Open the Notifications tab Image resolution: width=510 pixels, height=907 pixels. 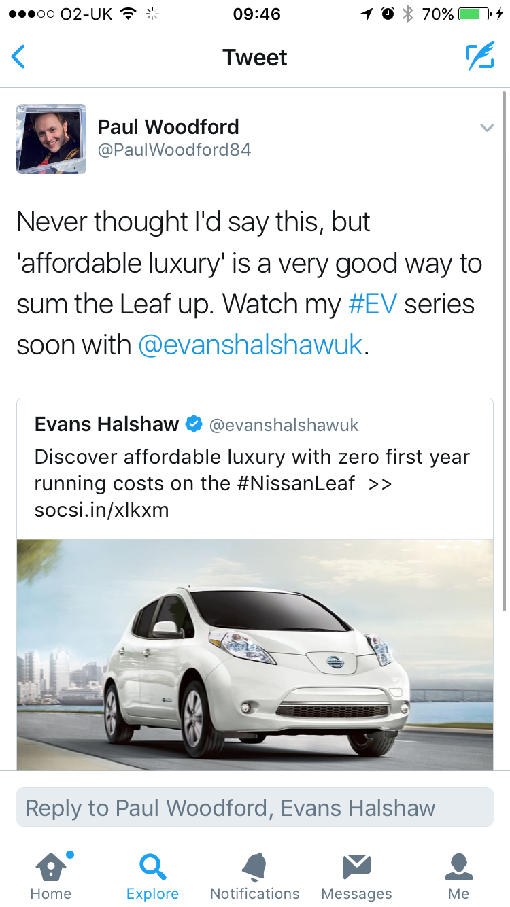pyautogui.click(x=255, y=876)
